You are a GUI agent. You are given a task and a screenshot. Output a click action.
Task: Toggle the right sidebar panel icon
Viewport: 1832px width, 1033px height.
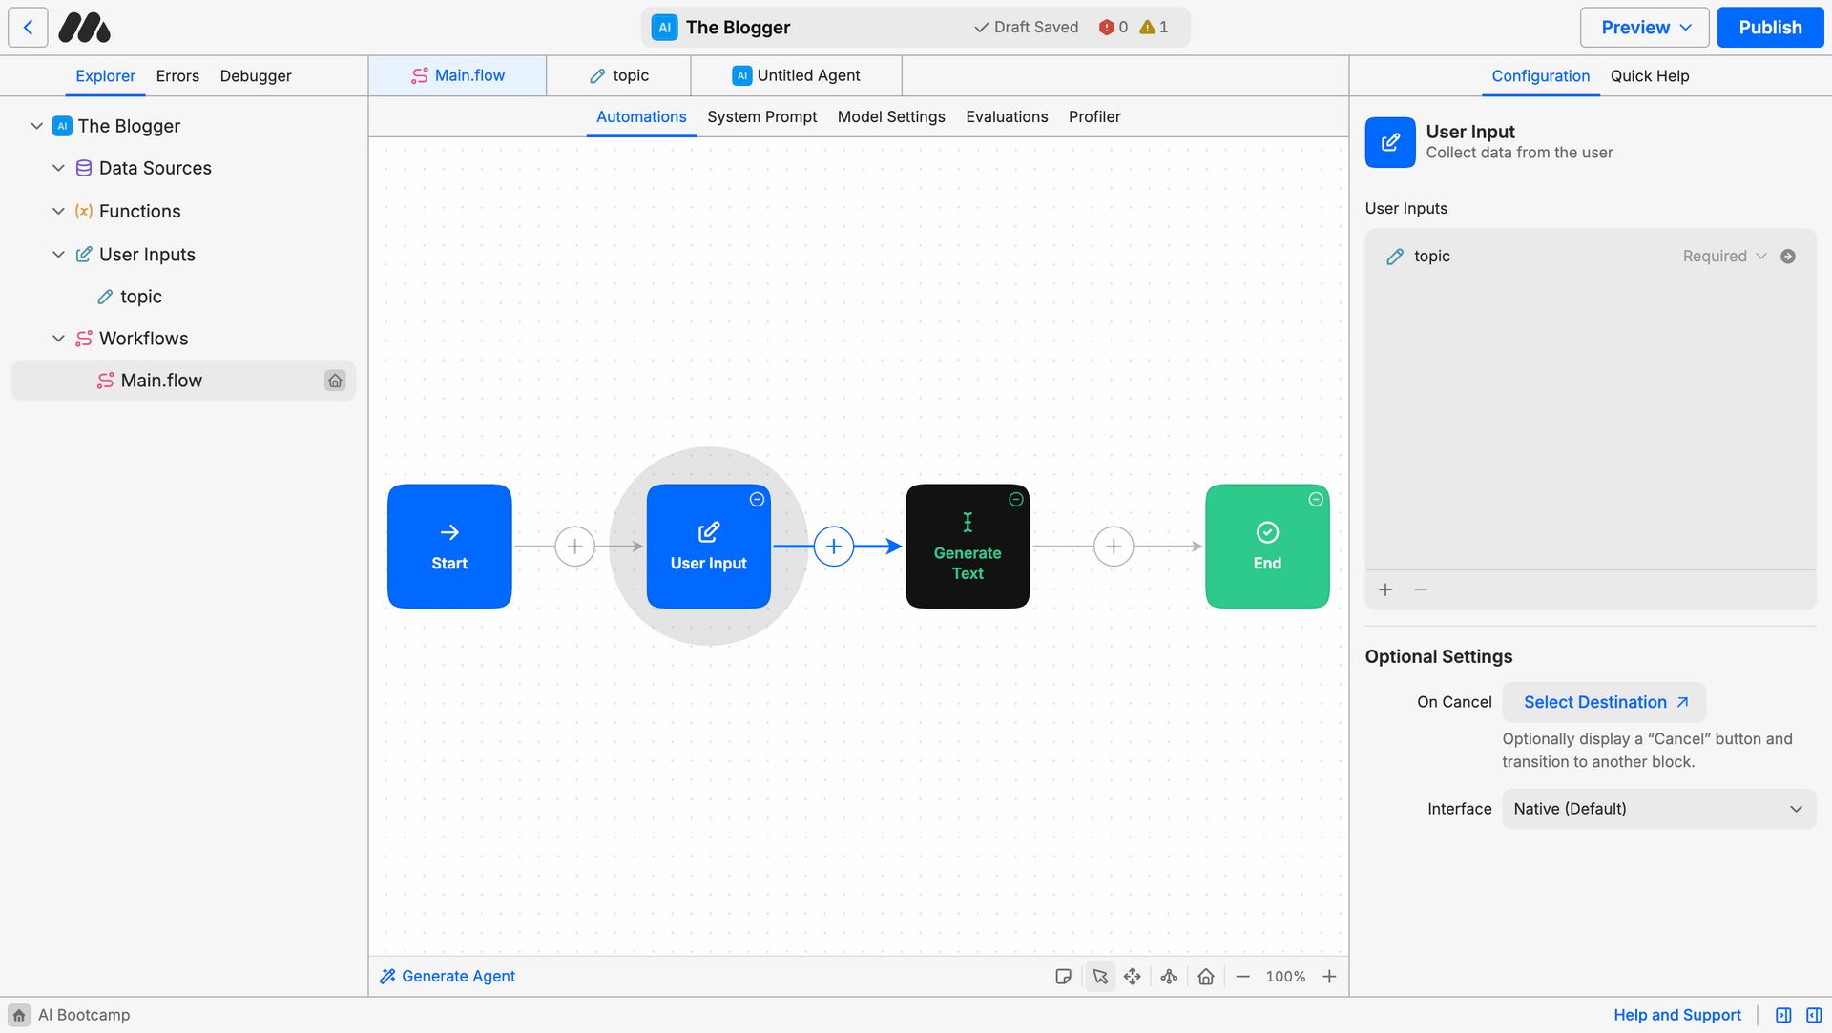pyautogui.click(x=1814, y=1015)
